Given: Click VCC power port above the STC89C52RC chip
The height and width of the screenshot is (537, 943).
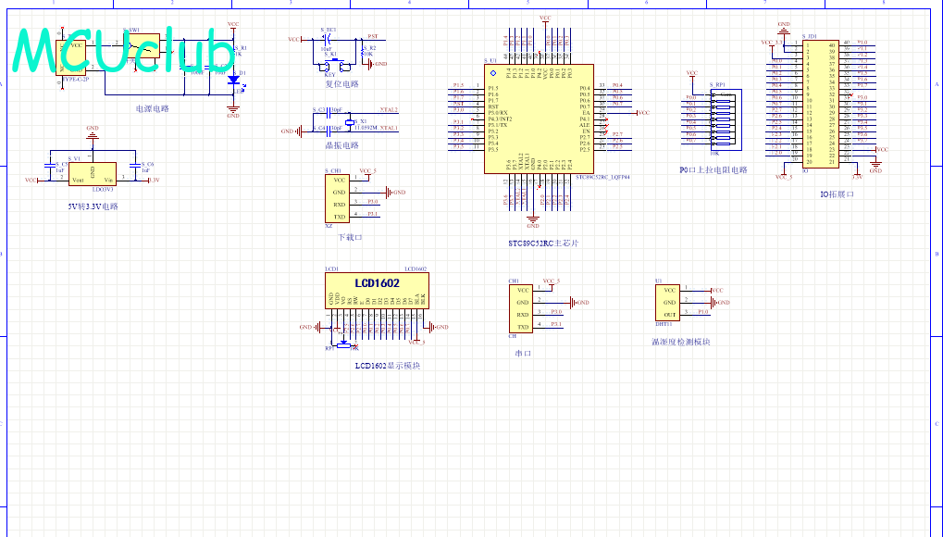Looking at the screenshot, I should [545, 19].
